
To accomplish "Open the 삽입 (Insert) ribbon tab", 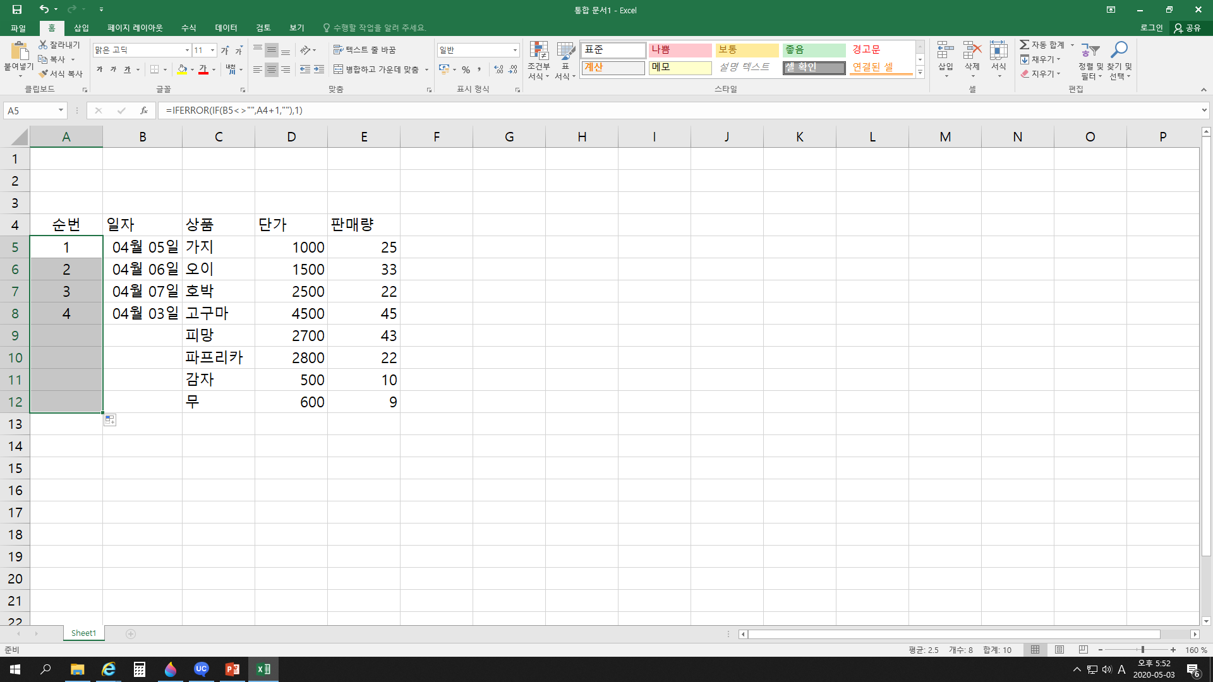I will [81, 28].
